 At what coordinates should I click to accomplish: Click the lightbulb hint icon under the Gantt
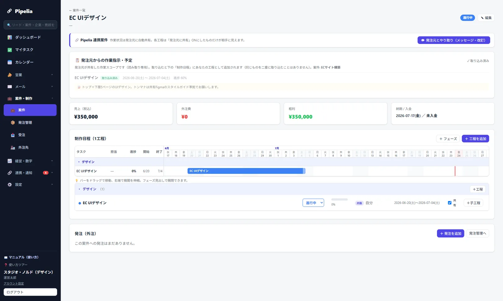(x=77, y=181)
